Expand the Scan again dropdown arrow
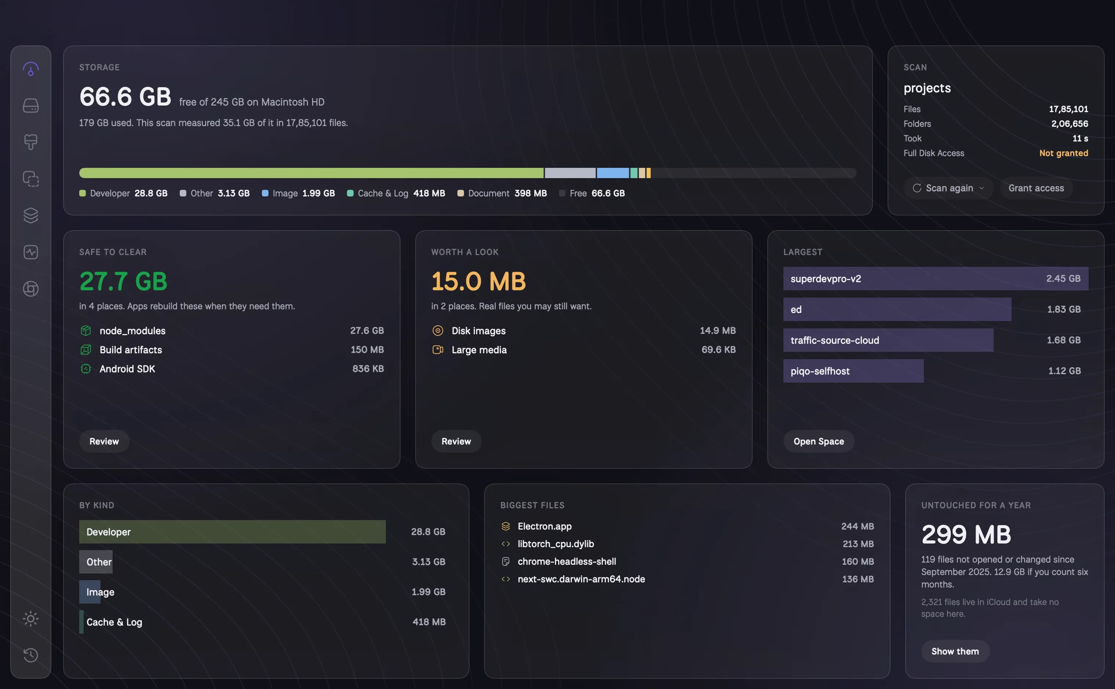Image resolution: width=1115 pixels, height=689 pixels. pos(981,188)
